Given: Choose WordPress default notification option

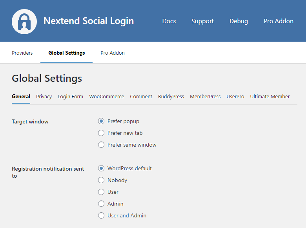Looking at the screenshot, I should (101, 168).
